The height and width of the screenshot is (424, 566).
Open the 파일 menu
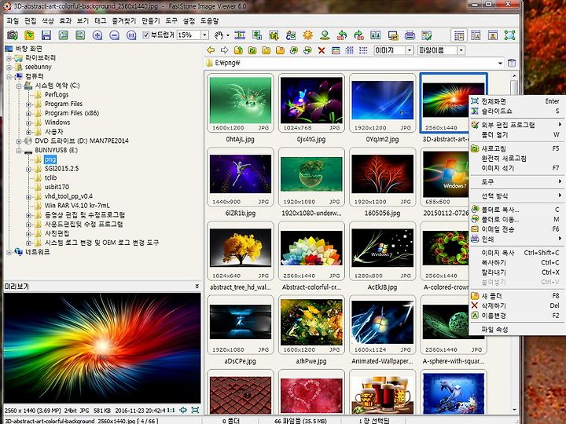click(13, 21)
